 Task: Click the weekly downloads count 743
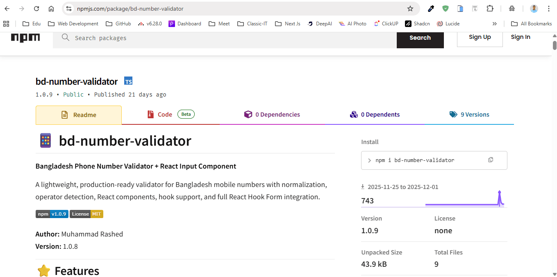tap(368, 200)
